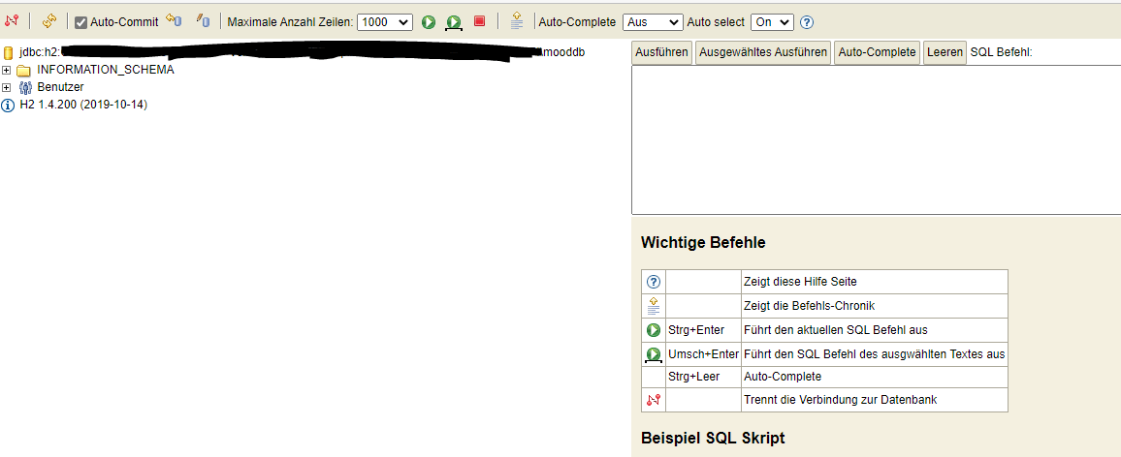
Task: Click the disconnect database toolbar icon
Action: (12, 21)
